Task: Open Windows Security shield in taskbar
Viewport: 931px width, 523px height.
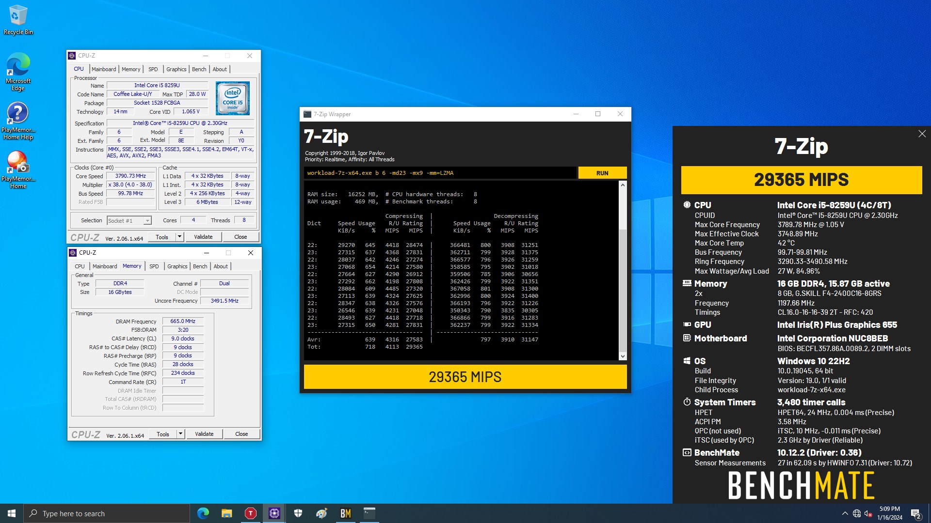Action: tap(298, 513)
